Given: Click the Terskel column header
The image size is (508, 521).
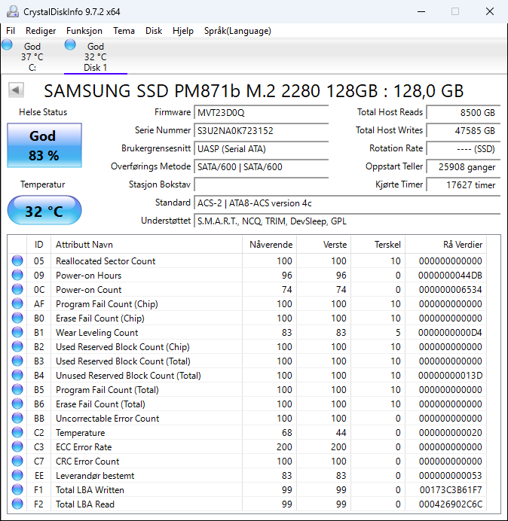Looking at the screenshot, I should pos(378,245).
